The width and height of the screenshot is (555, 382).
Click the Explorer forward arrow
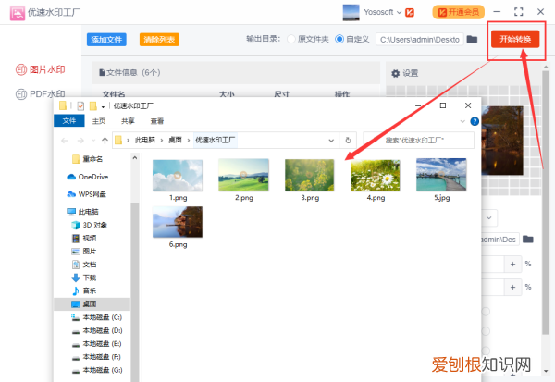(x=80, y=141)
